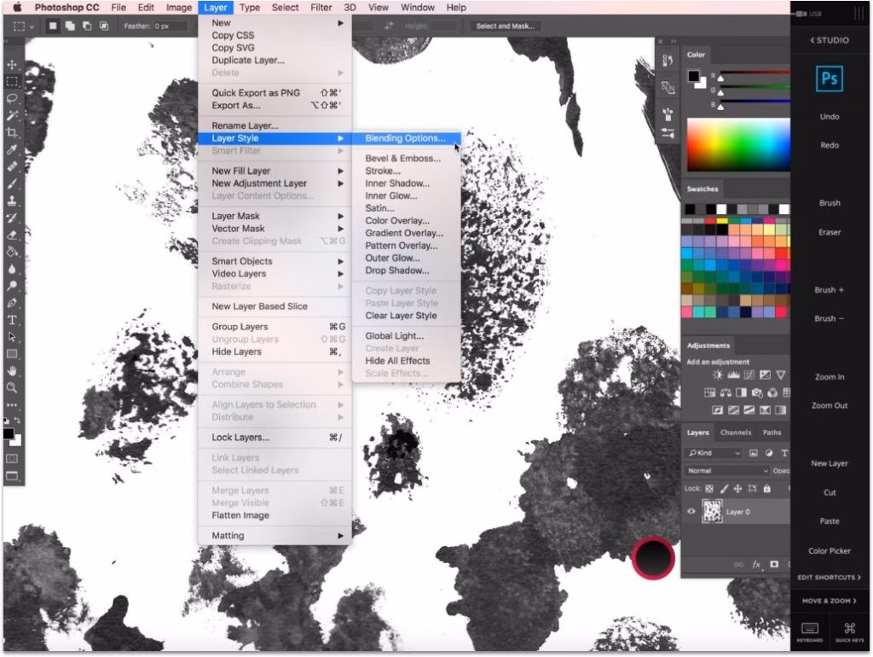Screen dimensions: 873x657
Task: Hide Layer 0 using eye icon
Action: (691, 512)
